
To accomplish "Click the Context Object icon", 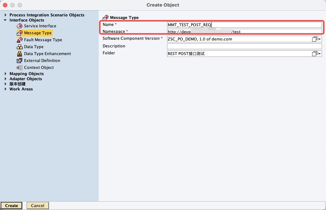I will 19,67.
